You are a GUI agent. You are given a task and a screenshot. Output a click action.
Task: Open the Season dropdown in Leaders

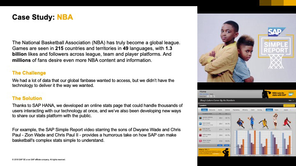(x=287, y=110)
